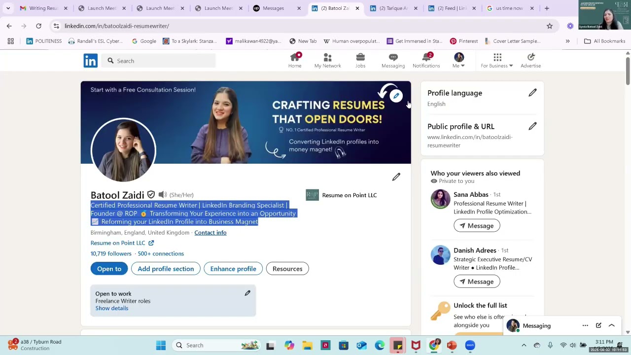Show more bookmarks chevron
This screenshot has width=631, height=355.
point(567,41)
